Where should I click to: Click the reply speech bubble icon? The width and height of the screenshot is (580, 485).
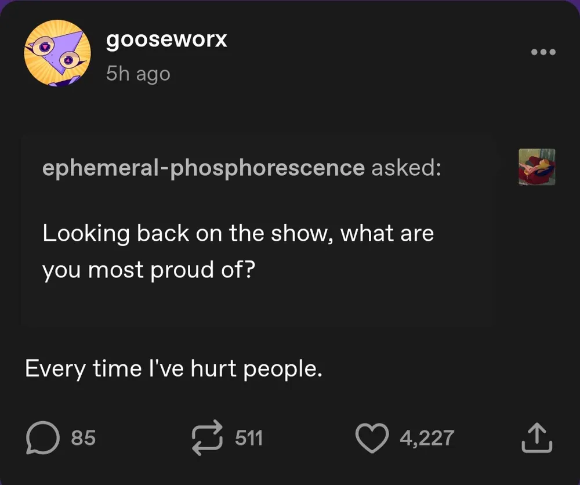(x=42, y=438)
